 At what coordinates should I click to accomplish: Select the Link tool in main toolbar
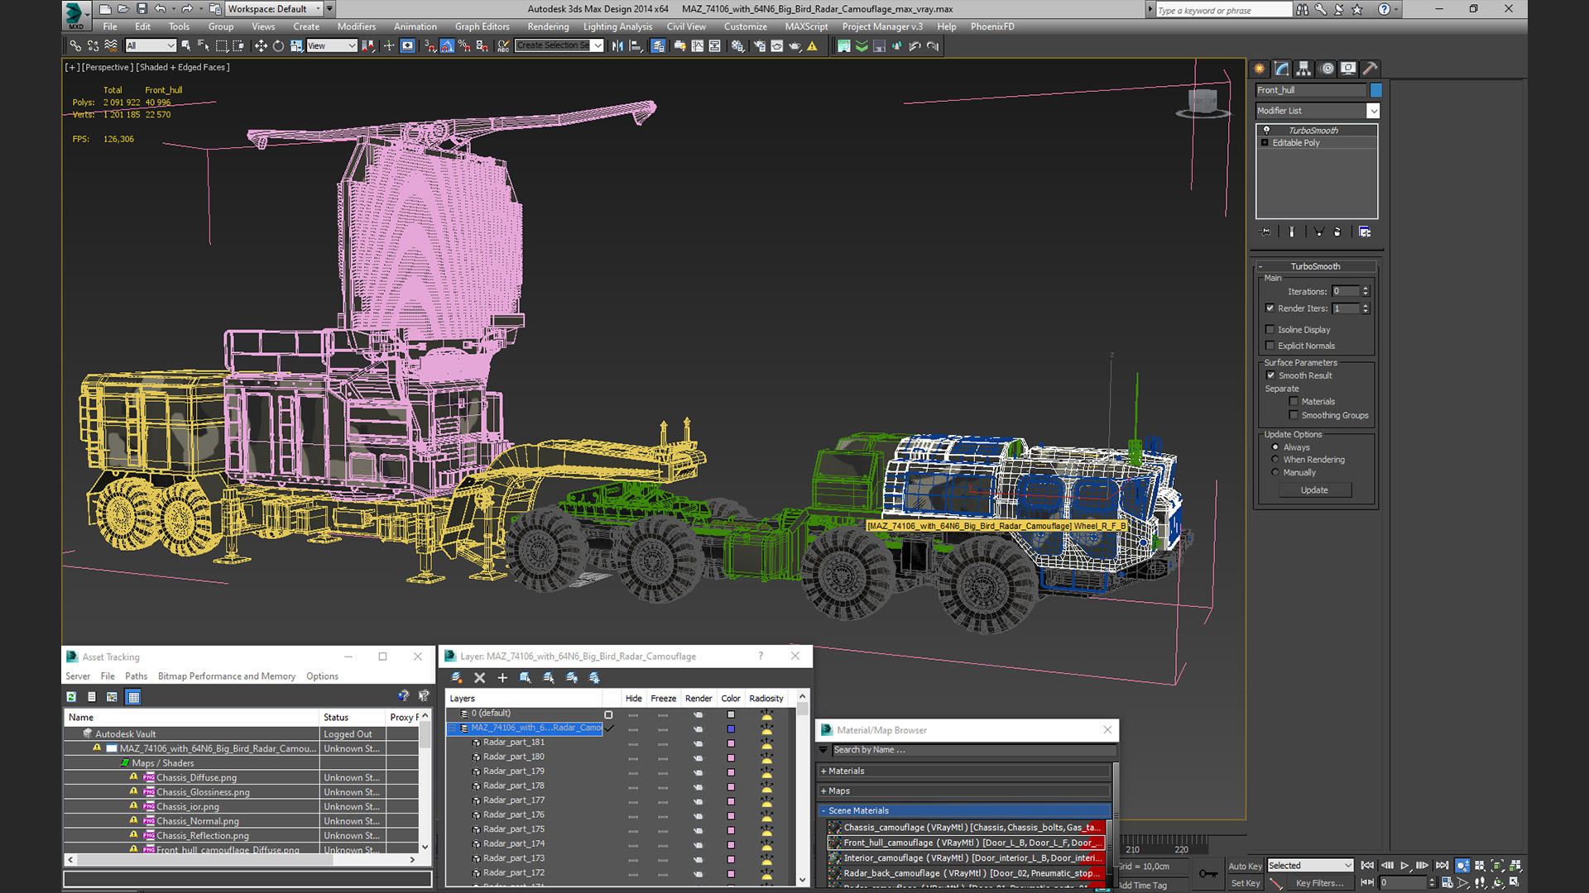(x=75, y=46)
